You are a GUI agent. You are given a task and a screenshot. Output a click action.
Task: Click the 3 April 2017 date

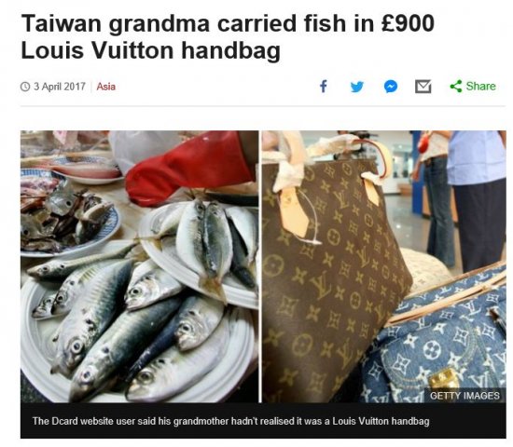pyautogui.click(x=59, y=87)
